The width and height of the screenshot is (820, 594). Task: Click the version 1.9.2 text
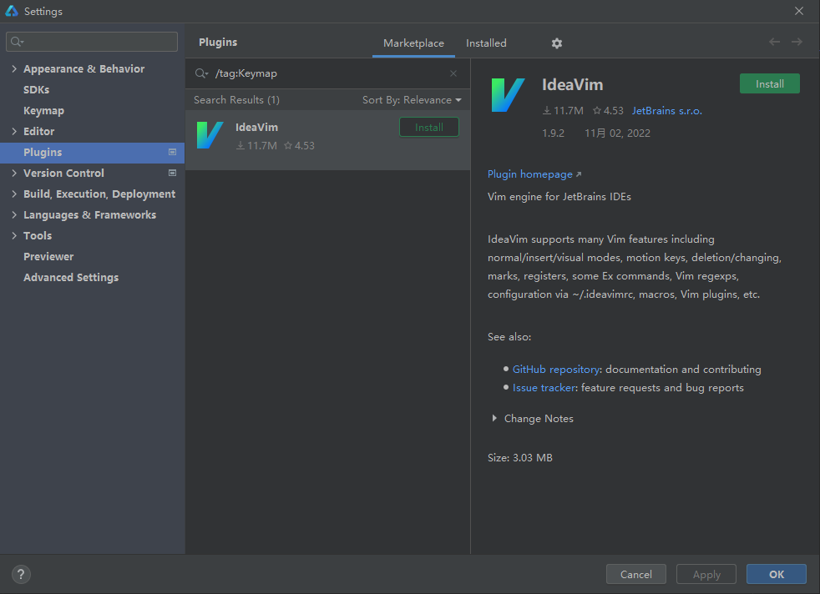(x=554, y=133)
